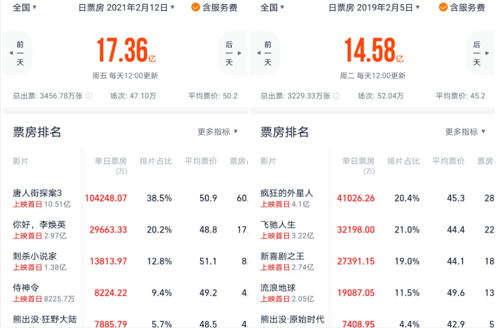Click 单日票房 column header in 2019 table
497x328 pixels.
(359, 166)
